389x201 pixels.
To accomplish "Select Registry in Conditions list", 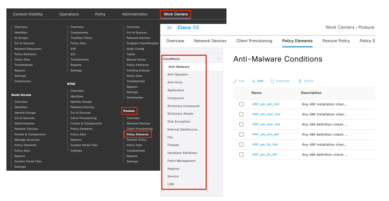I will click(x=173, y=169).
